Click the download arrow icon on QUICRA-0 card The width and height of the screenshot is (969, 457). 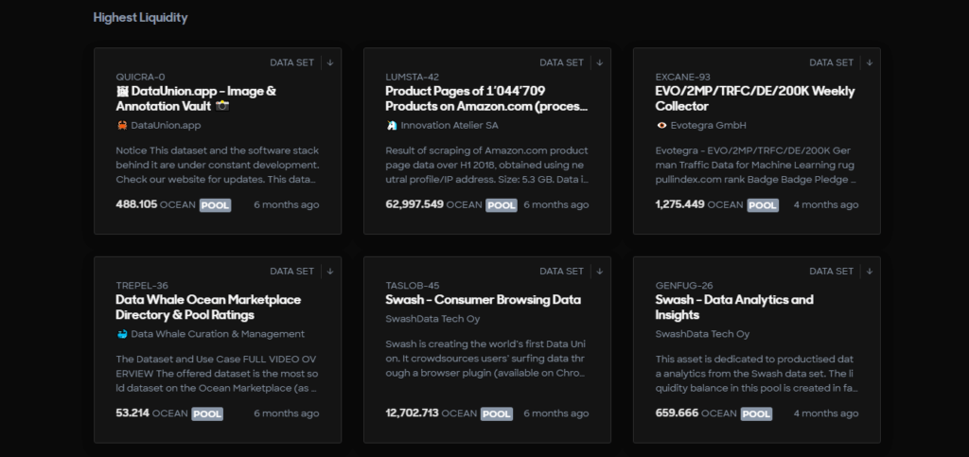coord(330,62)
